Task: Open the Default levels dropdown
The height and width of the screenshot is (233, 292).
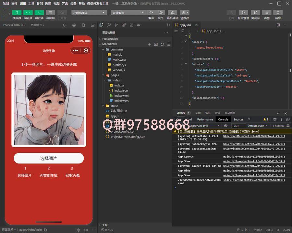Action: 257,126
